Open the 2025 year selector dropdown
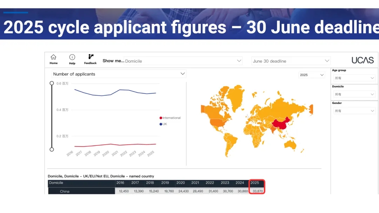379x213 pixels. (x=312, y=75)
